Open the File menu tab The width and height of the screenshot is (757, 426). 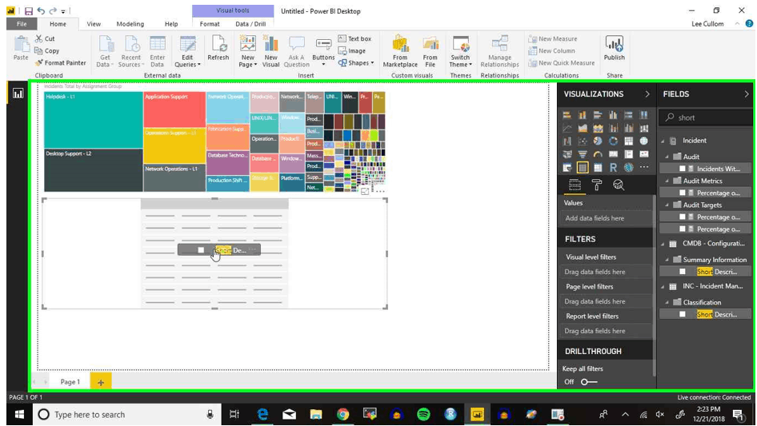click(22, 24)
